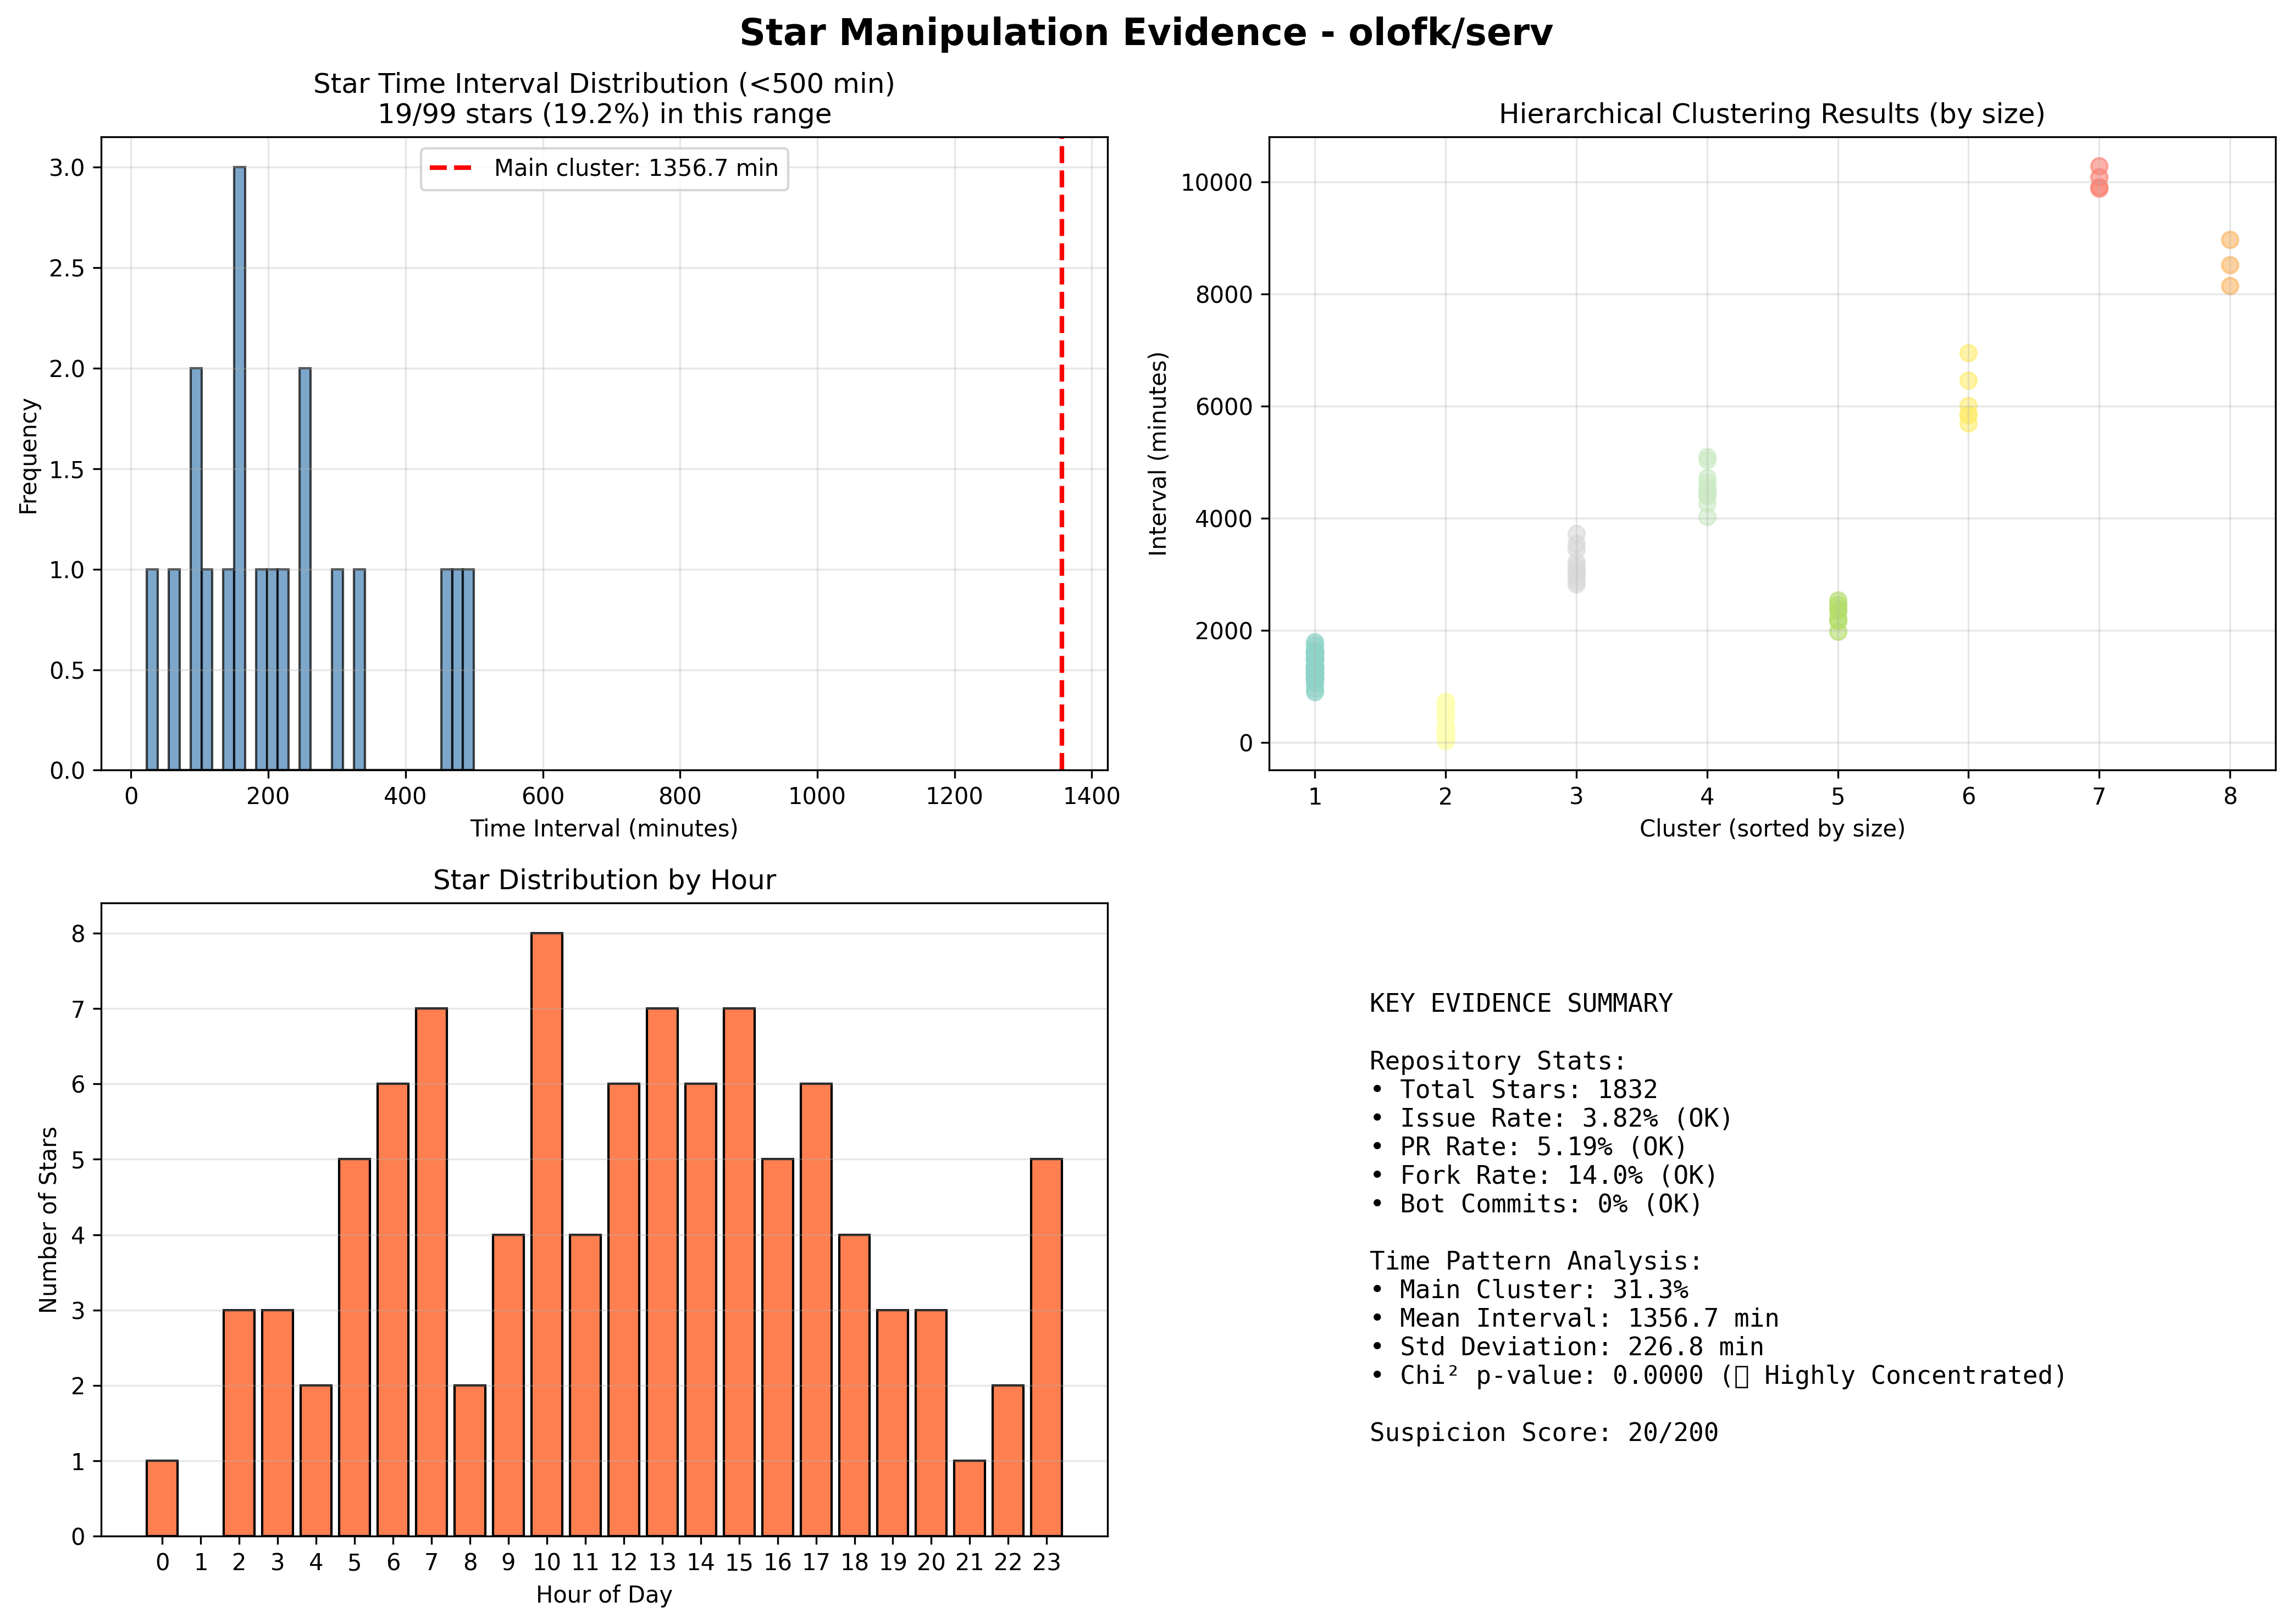
Task: Click the "Hierarchical Clustering Results (by size)" title
Action: 1771,114
